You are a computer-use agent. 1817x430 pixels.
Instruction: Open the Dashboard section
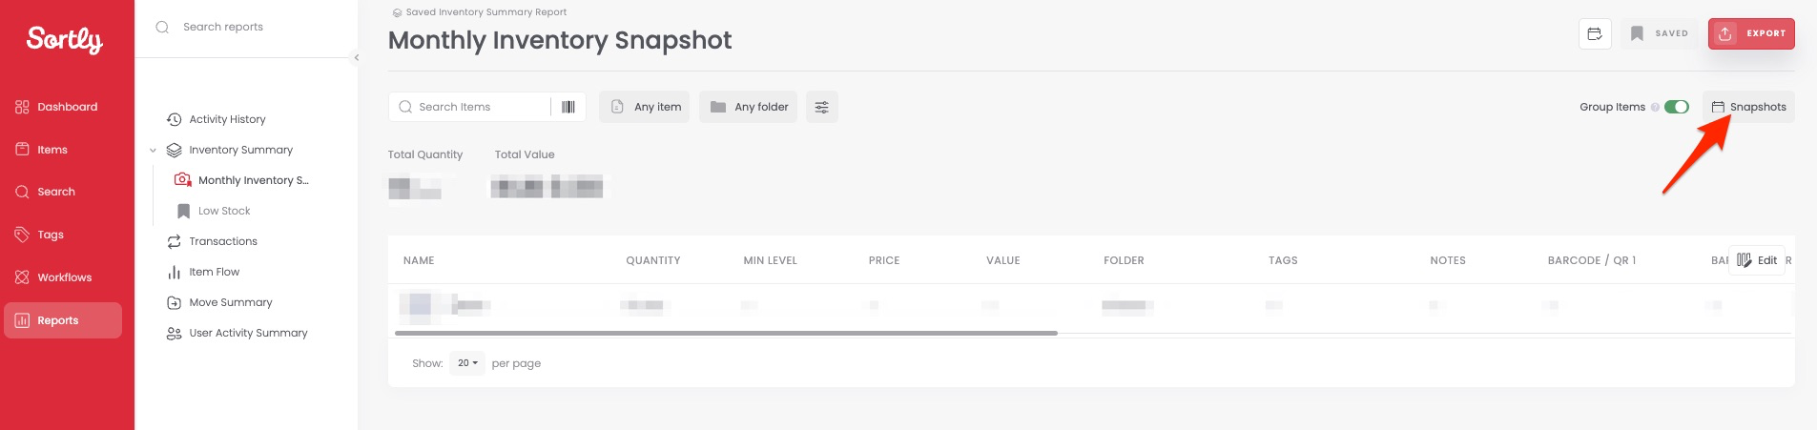tap(67, 107)
